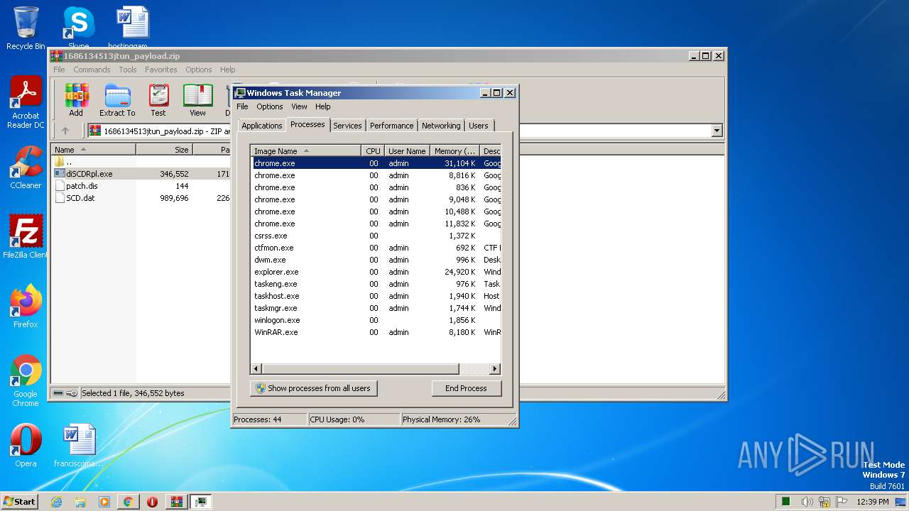Open Google Chrome desktop shortcut

point(26,381)
